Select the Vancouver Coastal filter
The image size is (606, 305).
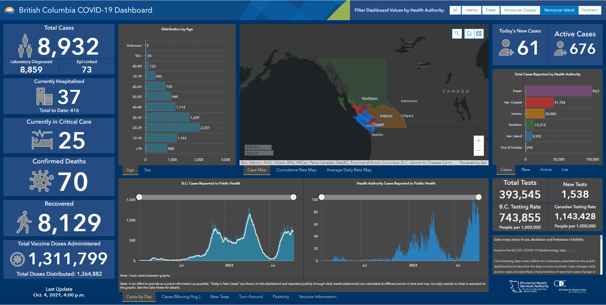coord(520,10)
